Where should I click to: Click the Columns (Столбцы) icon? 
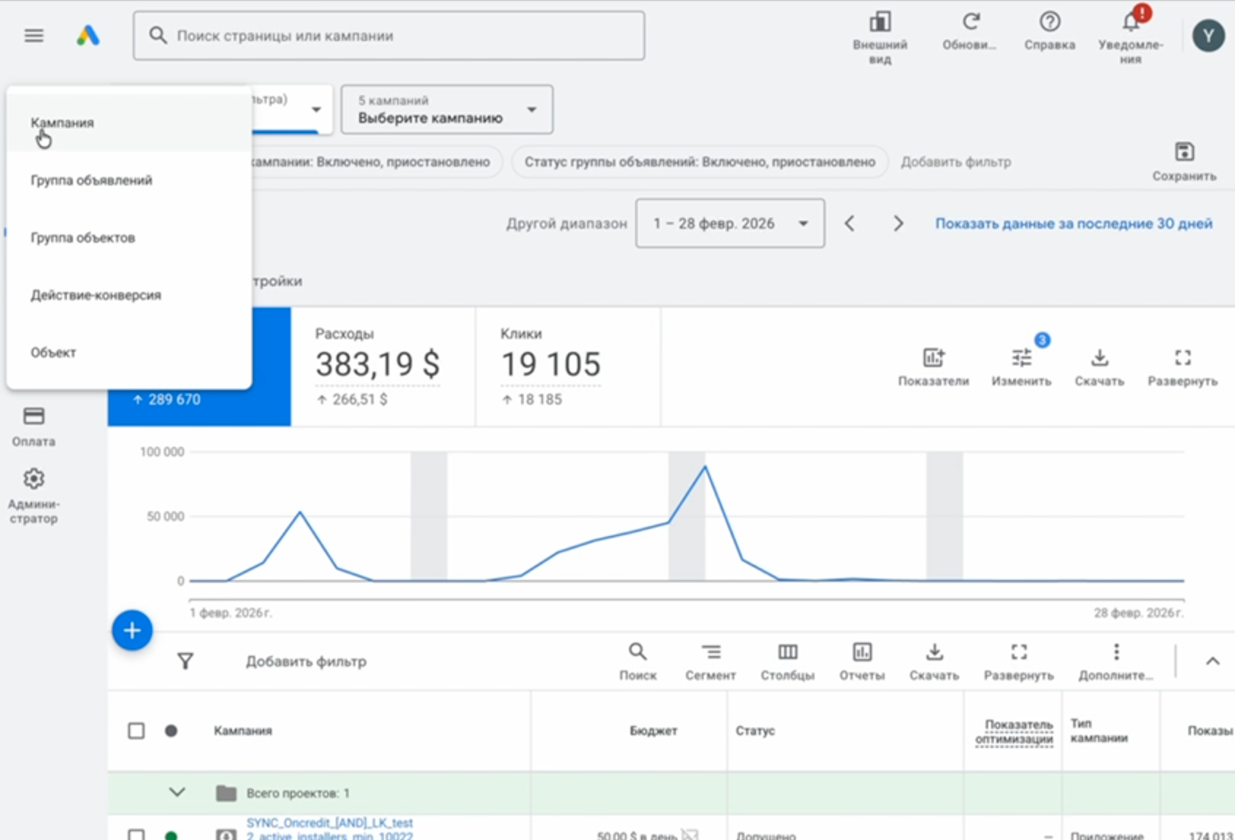click(x=787, y=652)
